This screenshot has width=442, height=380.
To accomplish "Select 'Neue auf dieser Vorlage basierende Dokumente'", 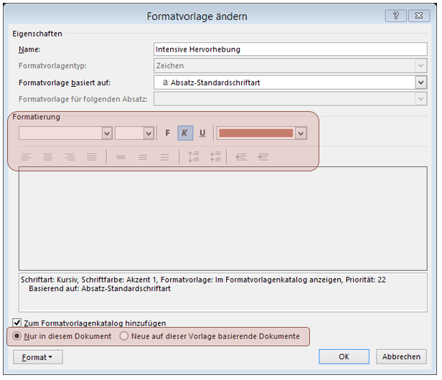I will tap(124, 336).
